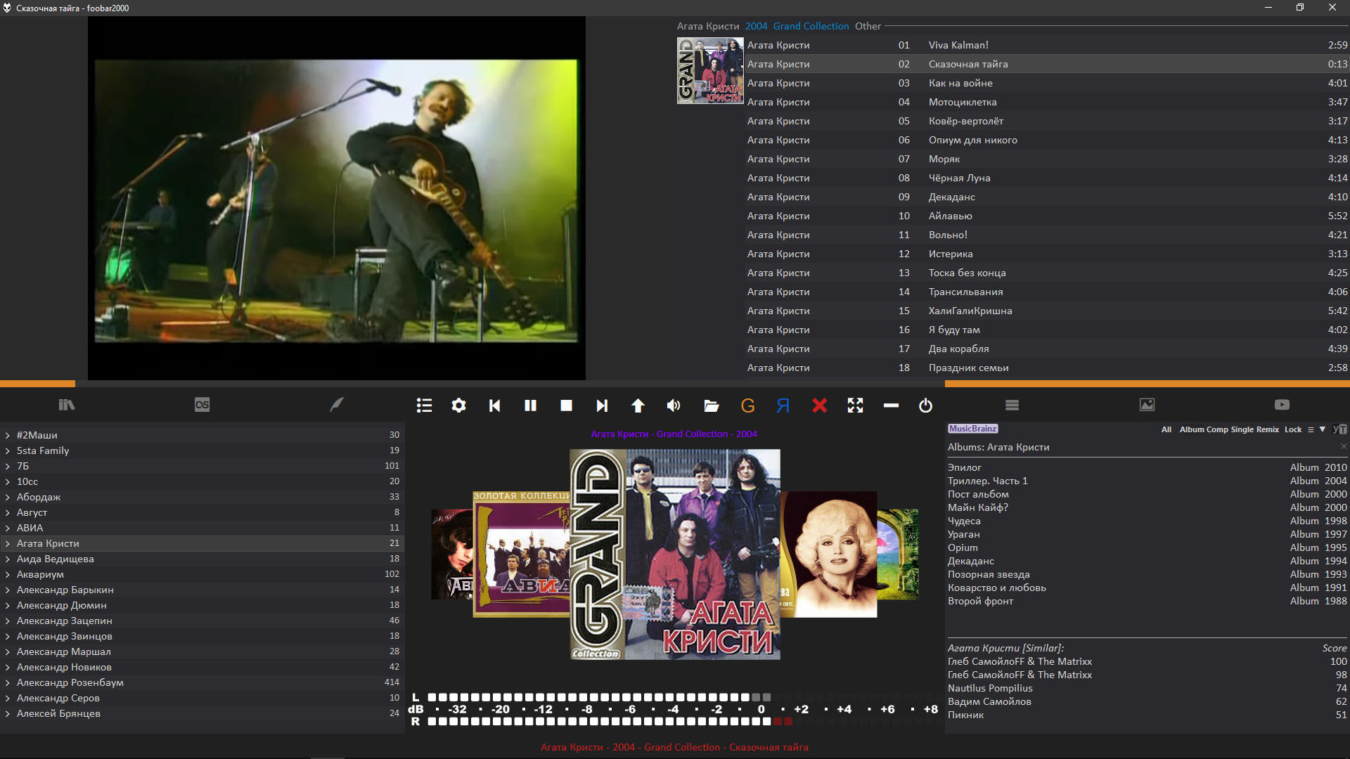This screenshot has width=1350, height=759.
Task: Expand the Аквариум artist node
Action: pyautogui.click(x=8, y=574)
